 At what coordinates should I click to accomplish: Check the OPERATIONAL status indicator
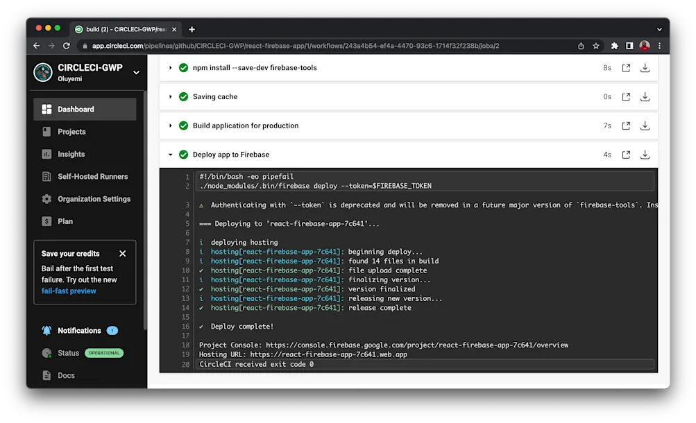click(103, 353)
